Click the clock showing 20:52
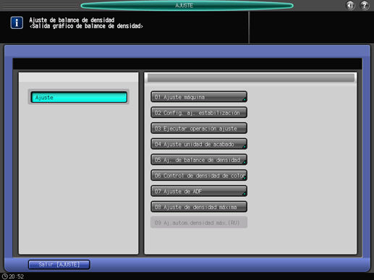Image resolution: width=374 pixels, height=280 pixels. (x=13, y=276)
